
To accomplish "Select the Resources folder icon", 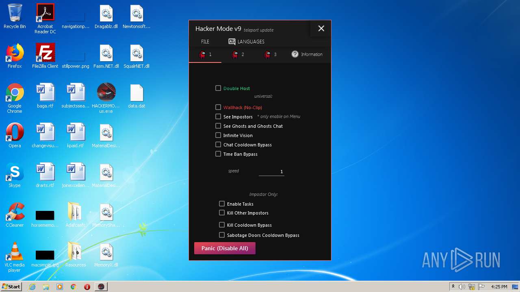I will (x=76, y=255).
